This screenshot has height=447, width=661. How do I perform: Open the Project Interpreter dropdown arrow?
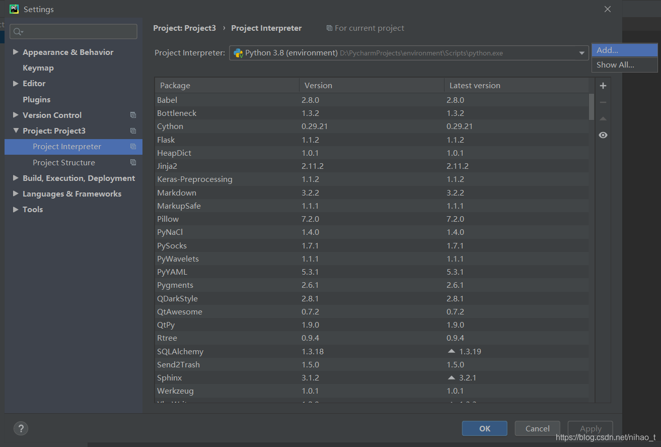pos(581,53)
